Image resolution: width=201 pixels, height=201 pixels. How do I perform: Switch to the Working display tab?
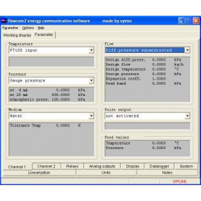[x=17, y=35]
